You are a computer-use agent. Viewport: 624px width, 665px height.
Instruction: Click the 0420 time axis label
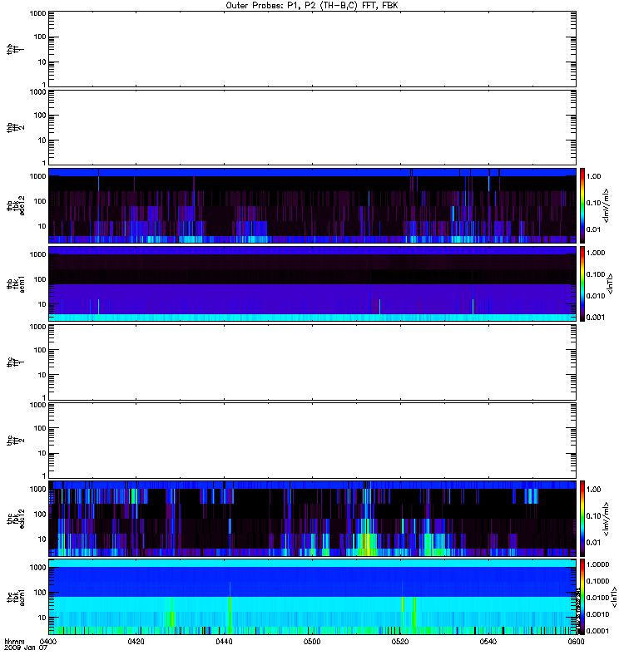coord(136,642)
